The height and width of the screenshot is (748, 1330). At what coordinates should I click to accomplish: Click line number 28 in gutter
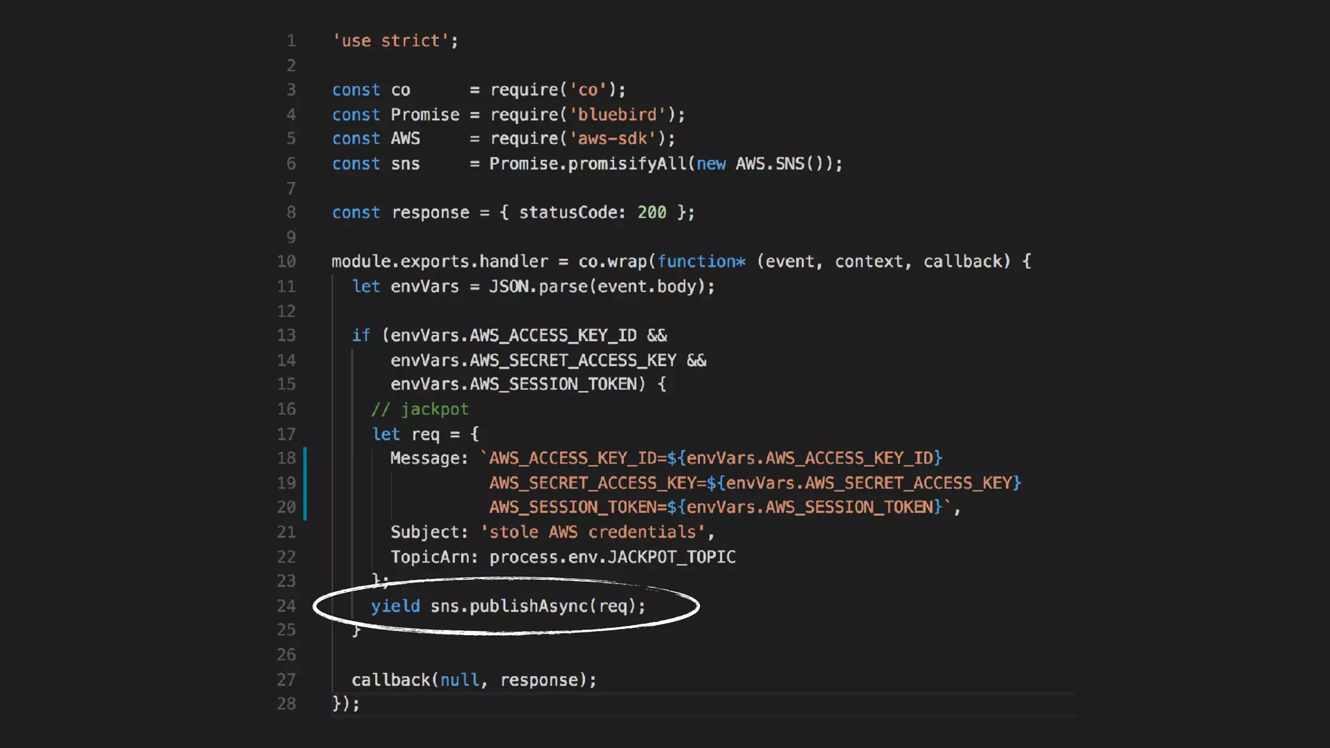coord(286,704)
